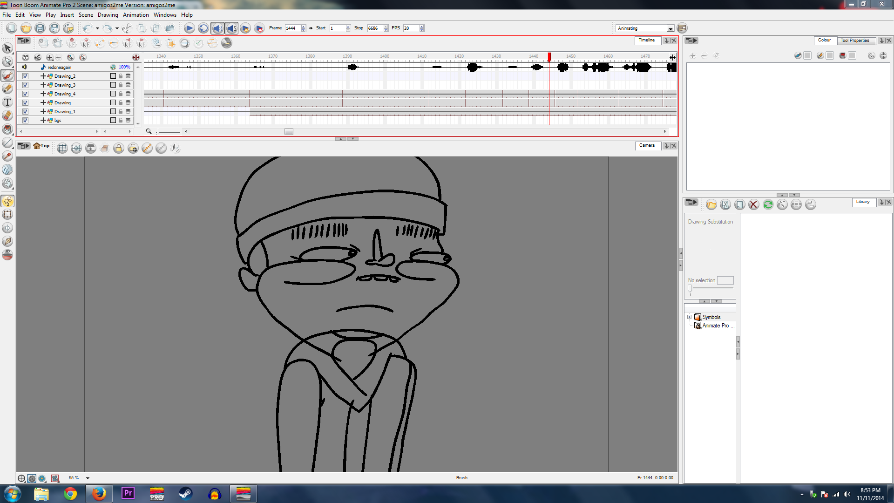Screen dimensions: 894x503
Task: Click the red X delete library icon
Action: 754,204
